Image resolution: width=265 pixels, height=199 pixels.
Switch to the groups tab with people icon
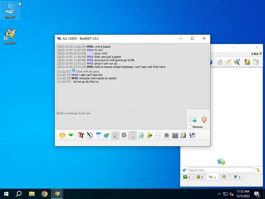pos(224,177)
